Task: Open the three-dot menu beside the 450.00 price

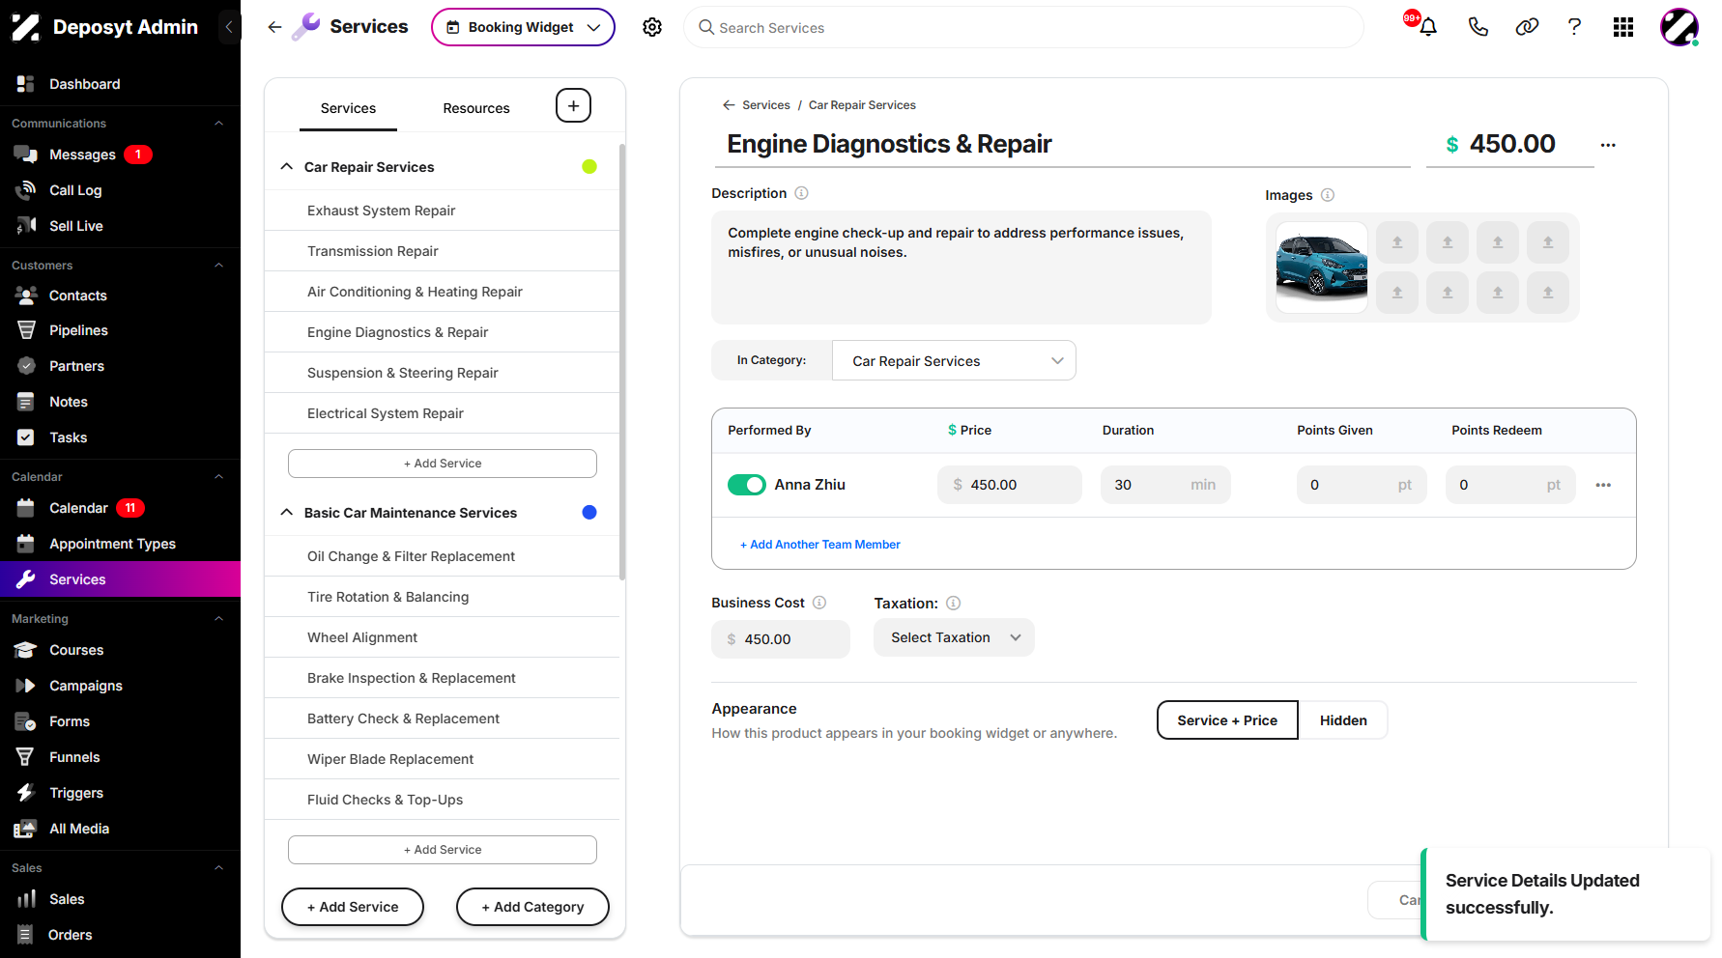Action: pos(1608,145)
